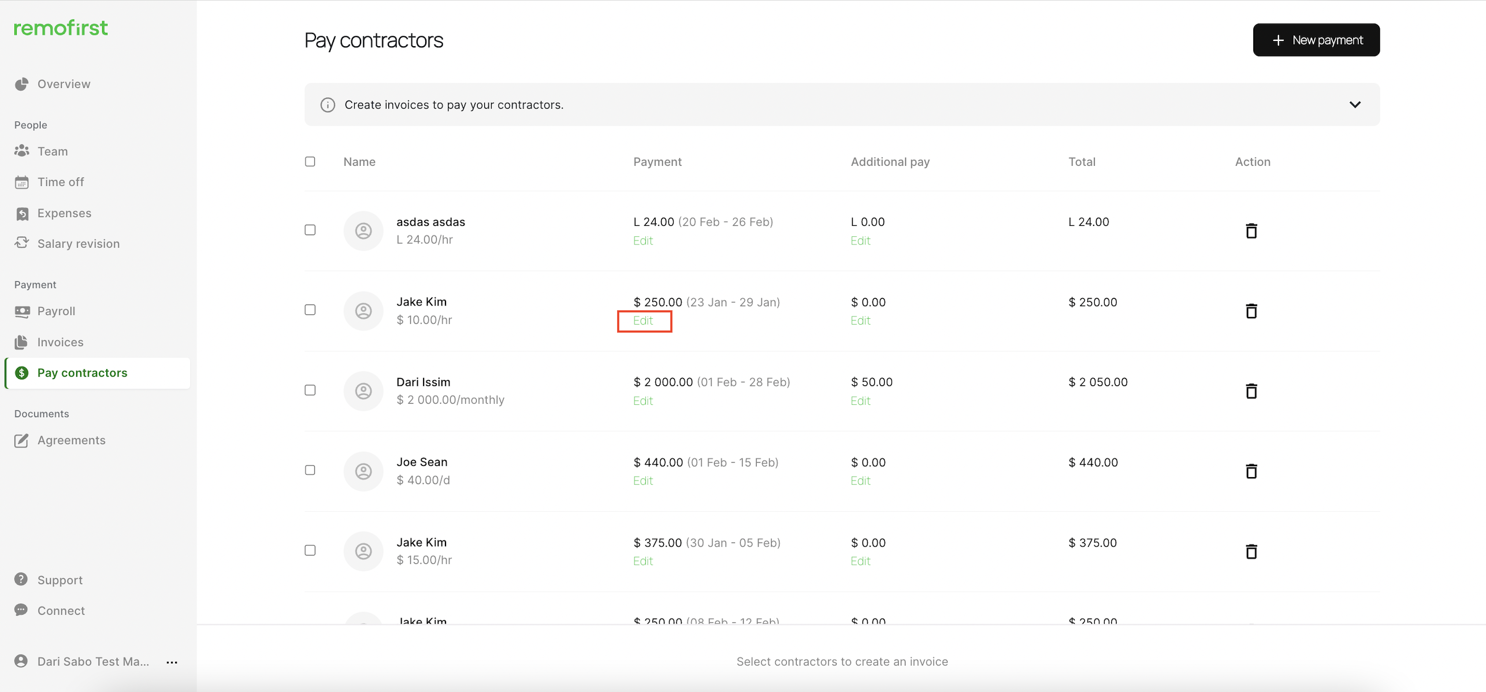Check the Joe Sean row checkbox
1486x692 pixels.
click(310, 470)
